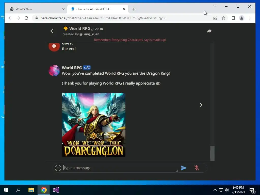Click the Guest red avatar icon

tap(54, 47)
